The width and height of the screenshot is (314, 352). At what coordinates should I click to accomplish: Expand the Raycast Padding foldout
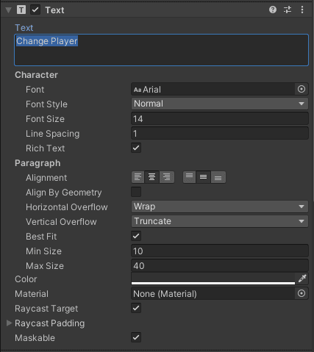9,323
